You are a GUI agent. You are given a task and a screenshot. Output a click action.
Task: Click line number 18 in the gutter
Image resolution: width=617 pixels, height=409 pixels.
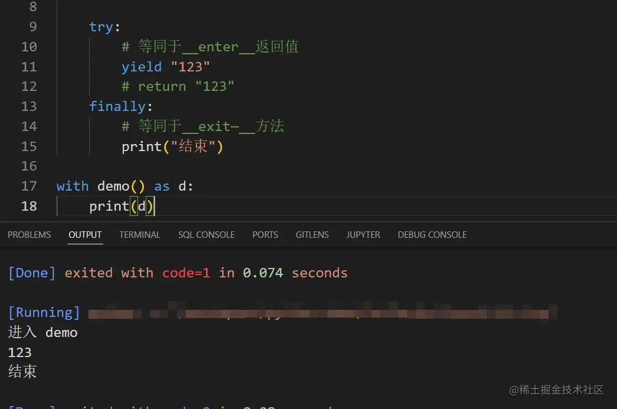[x=29, y=207]
